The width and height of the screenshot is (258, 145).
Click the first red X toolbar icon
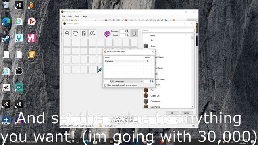[106, 20]
